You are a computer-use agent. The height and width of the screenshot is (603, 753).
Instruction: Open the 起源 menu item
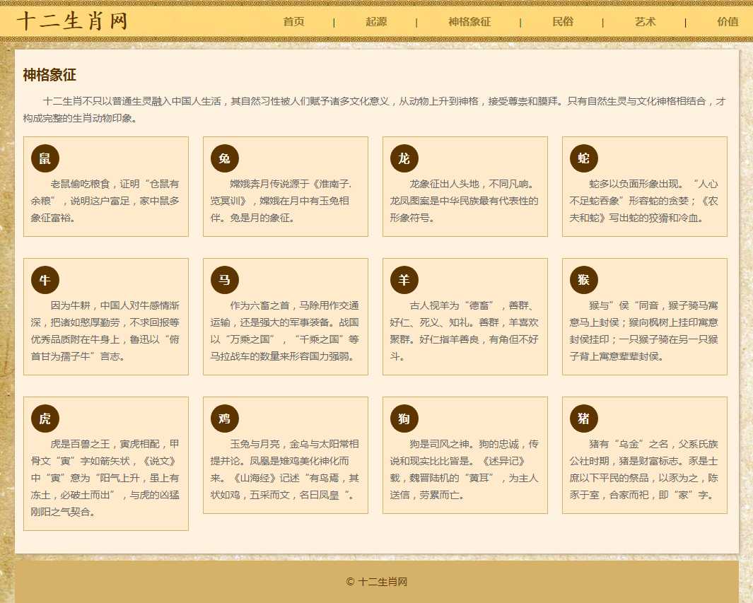(376, 22)
